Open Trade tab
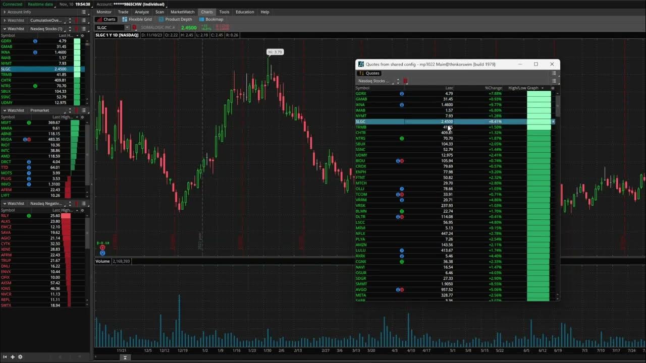The image size is (646, 363). point(123,12)
